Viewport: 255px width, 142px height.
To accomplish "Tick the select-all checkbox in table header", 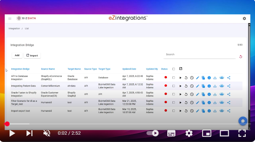I will (174, 69).
